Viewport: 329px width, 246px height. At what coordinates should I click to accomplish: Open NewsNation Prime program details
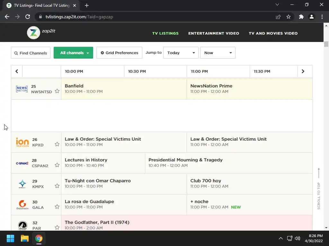coord(249,89)
